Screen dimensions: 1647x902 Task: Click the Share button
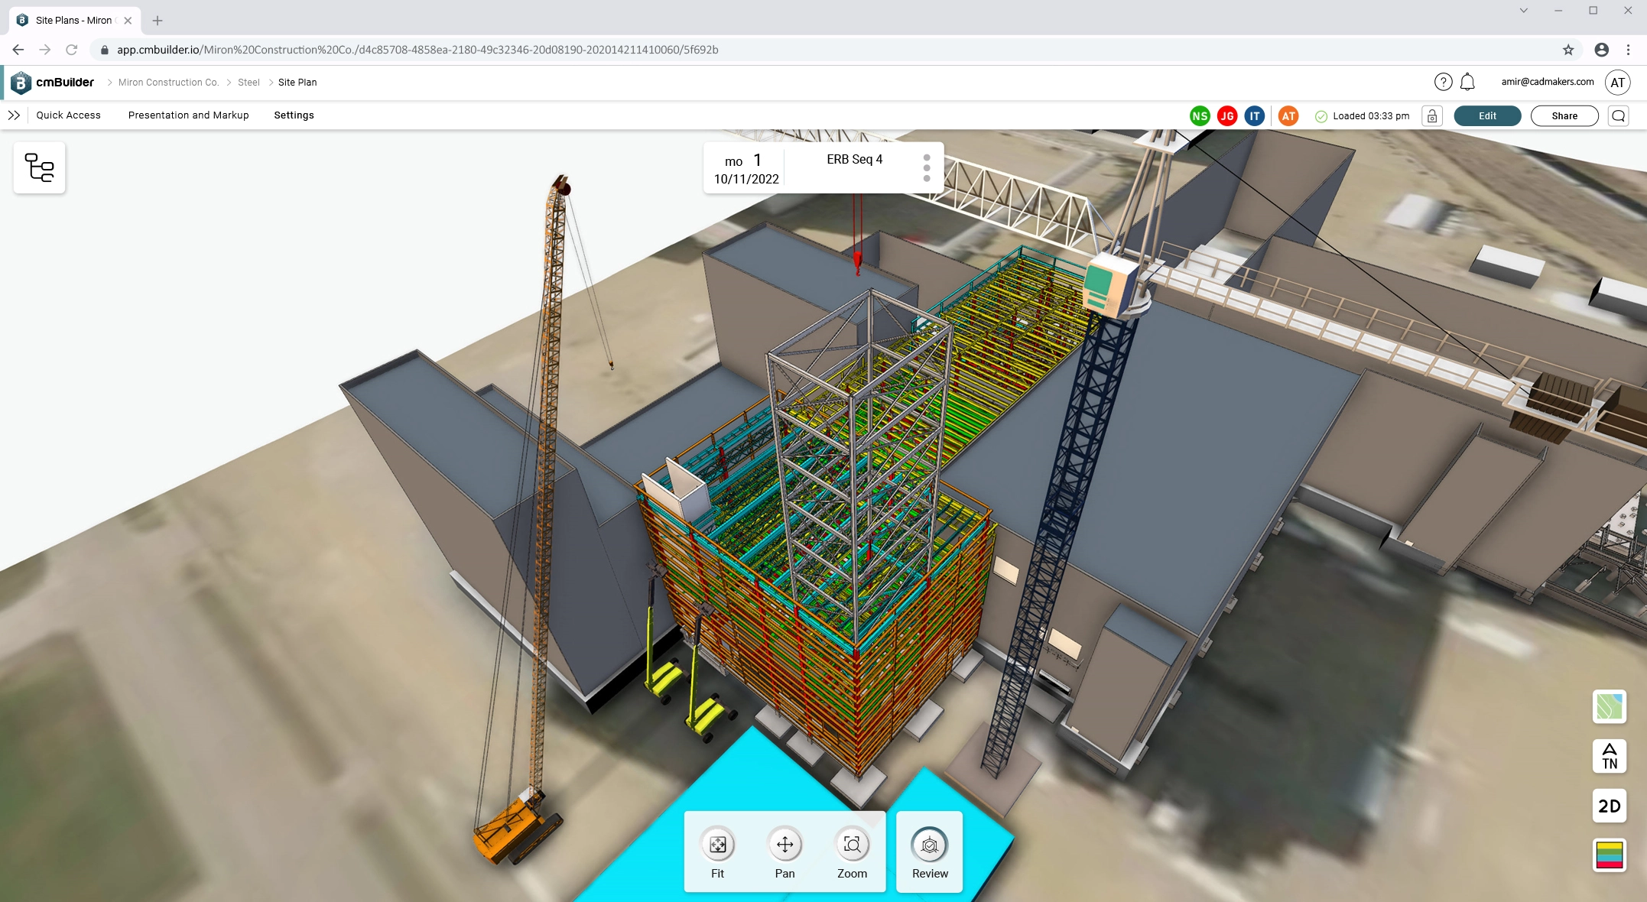(x=1564, y=115)
